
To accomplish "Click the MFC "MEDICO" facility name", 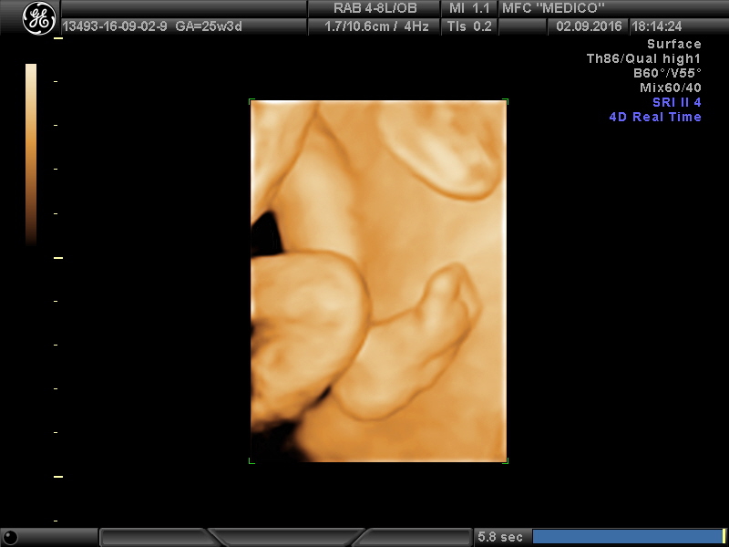I will [553, 8].
